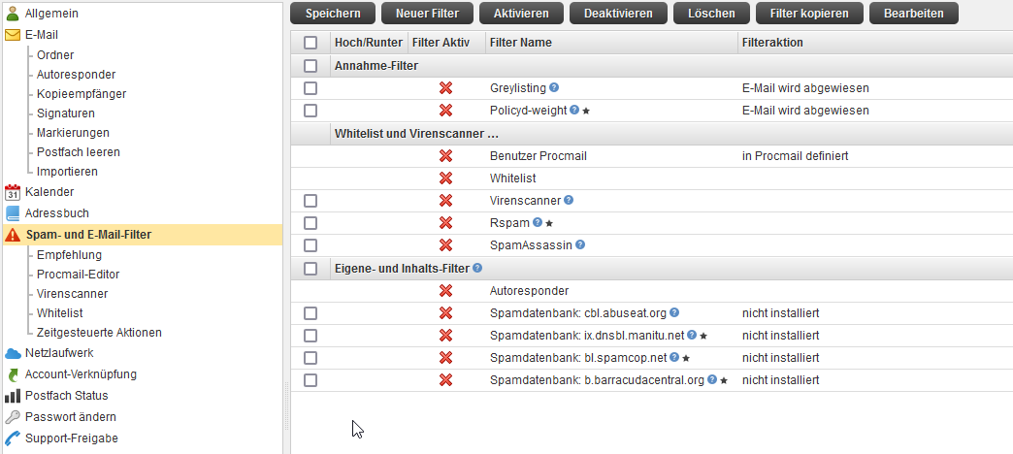Click the help icon next to Greylisting
The width and height of the screenshot is (1013, 454).
tap(554, 87)
